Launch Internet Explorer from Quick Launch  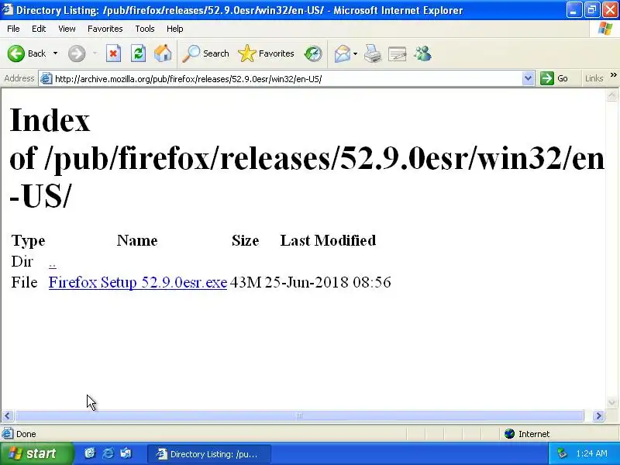tap(108, 453)
